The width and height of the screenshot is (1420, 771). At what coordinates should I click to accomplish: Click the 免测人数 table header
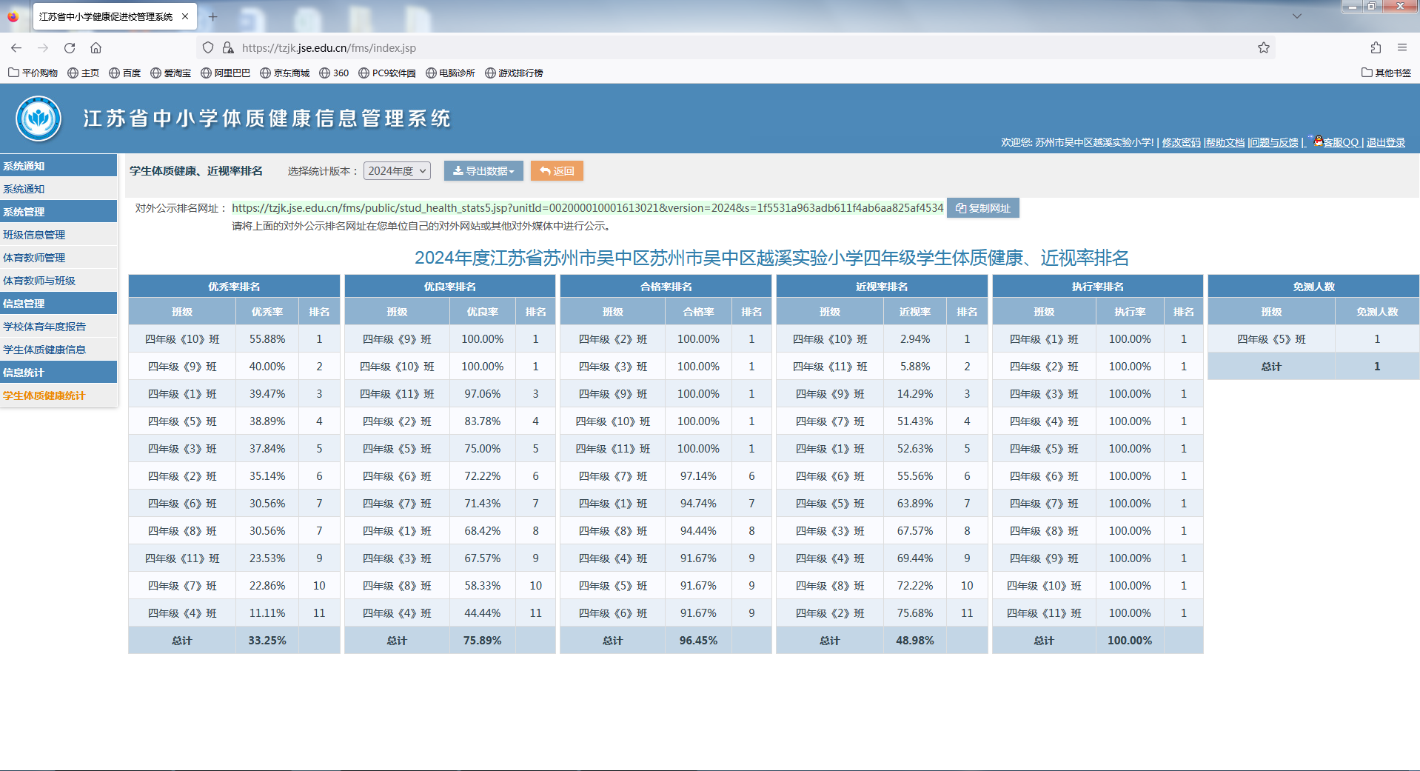(x=1313, y=287)
